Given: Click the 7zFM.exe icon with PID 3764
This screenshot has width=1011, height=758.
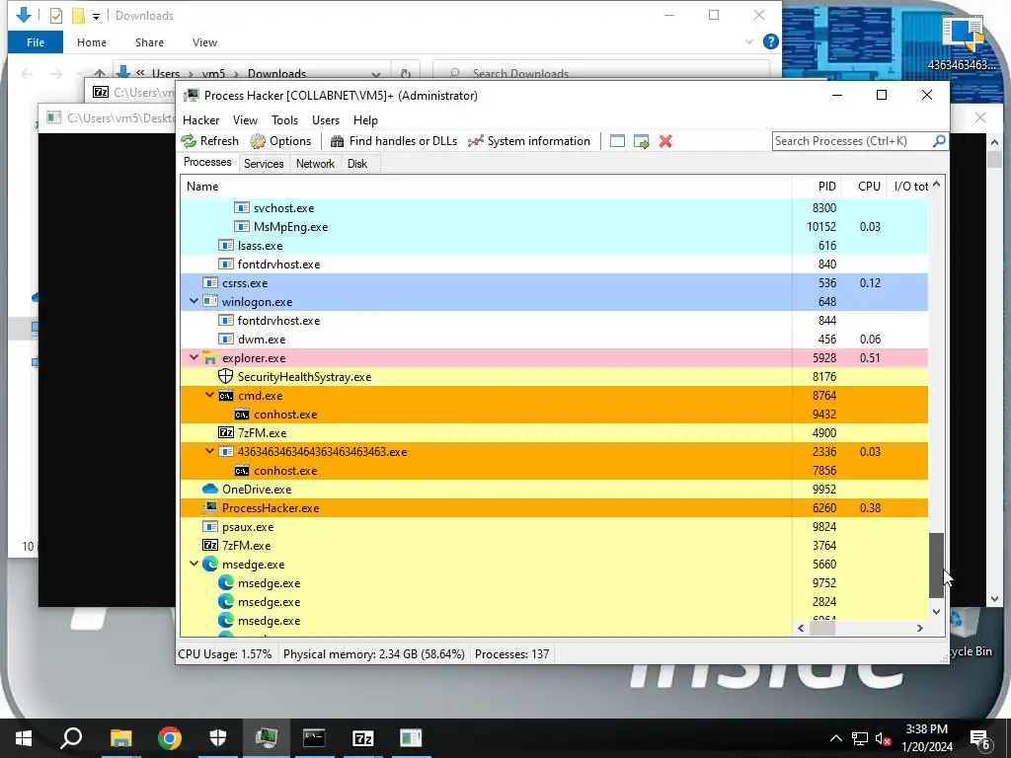Looking at the screenshot, I should (x=210, y=545).
